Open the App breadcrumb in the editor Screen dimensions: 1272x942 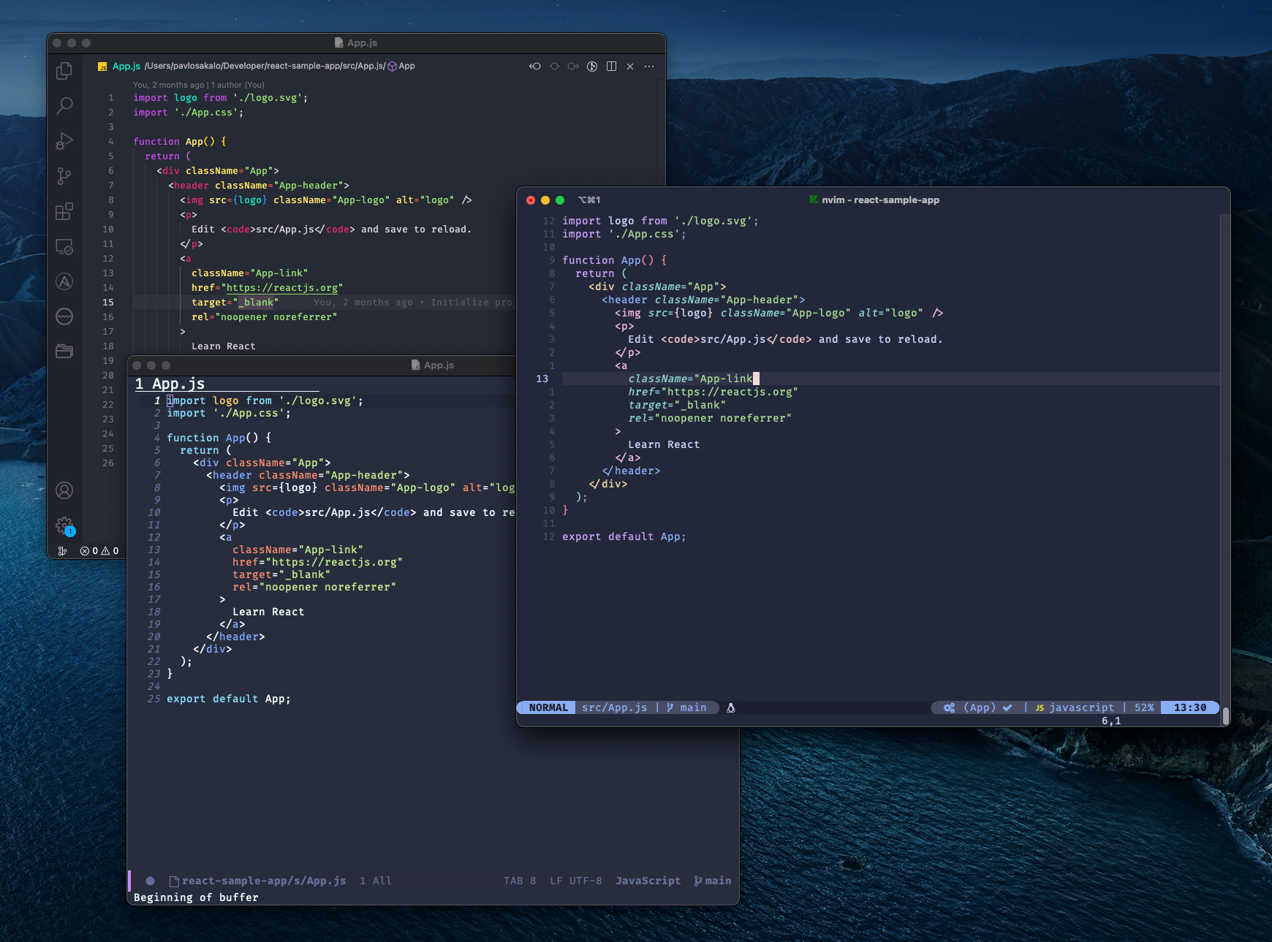[407, 66]
